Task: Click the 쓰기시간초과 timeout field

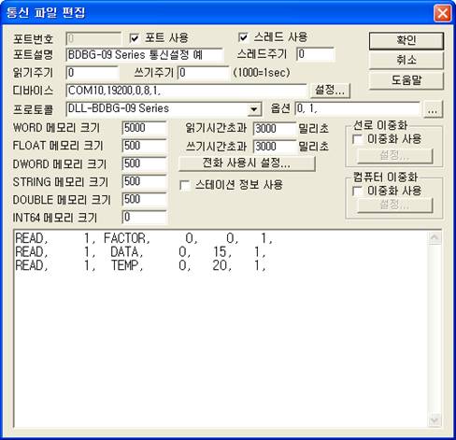Action: click(x=275, y=147)
